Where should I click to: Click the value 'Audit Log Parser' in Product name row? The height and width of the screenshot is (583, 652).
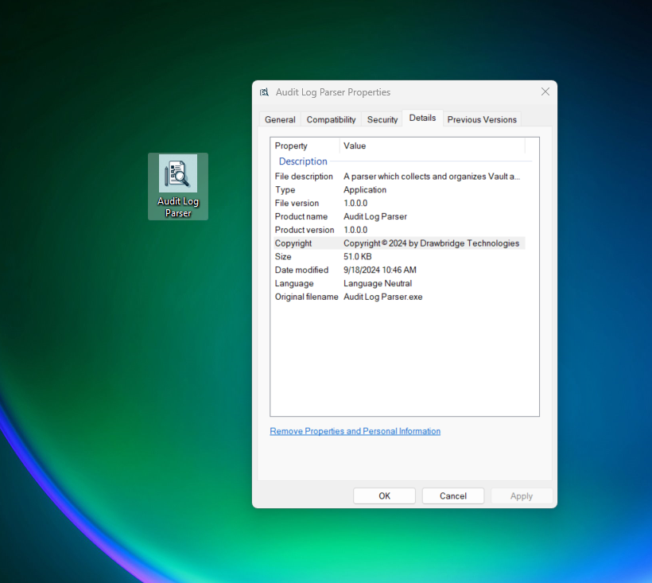coord(375,216)
